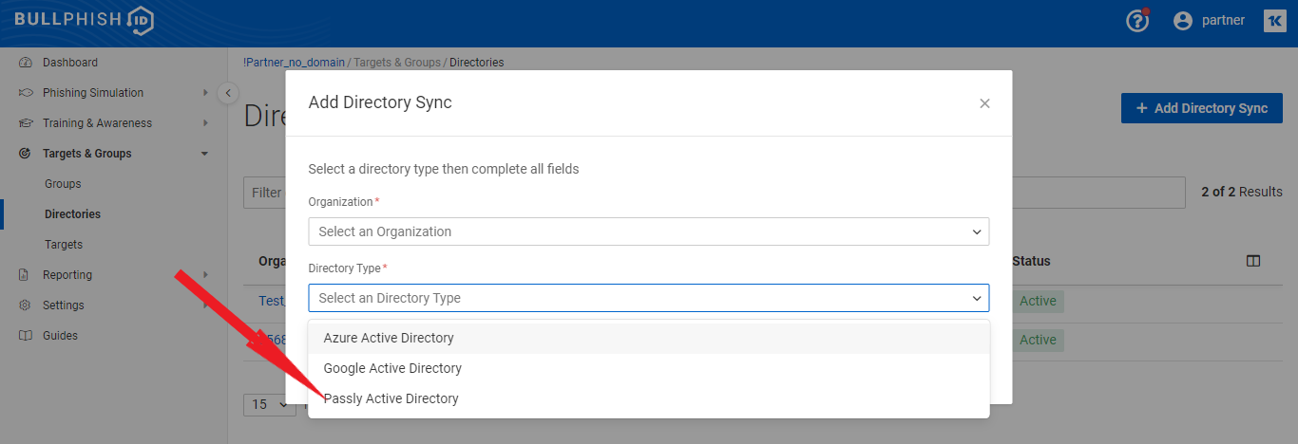The width and height of the screenshot is (1298, 444).
Task: Expand the Training & Awareness submenu arrow
Action: tap(204, 123)
